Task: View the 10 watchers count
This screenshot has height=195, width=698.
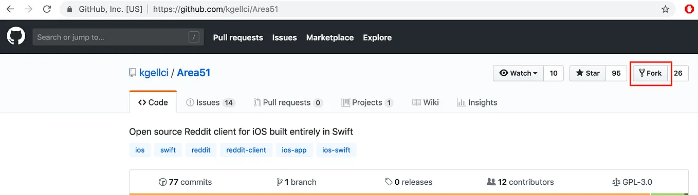Action: 554,73
